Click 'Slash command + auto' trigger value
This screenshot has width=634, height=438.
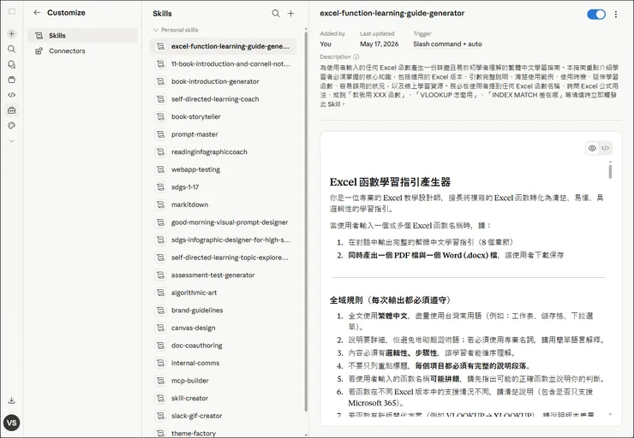[x=447, y=44]
